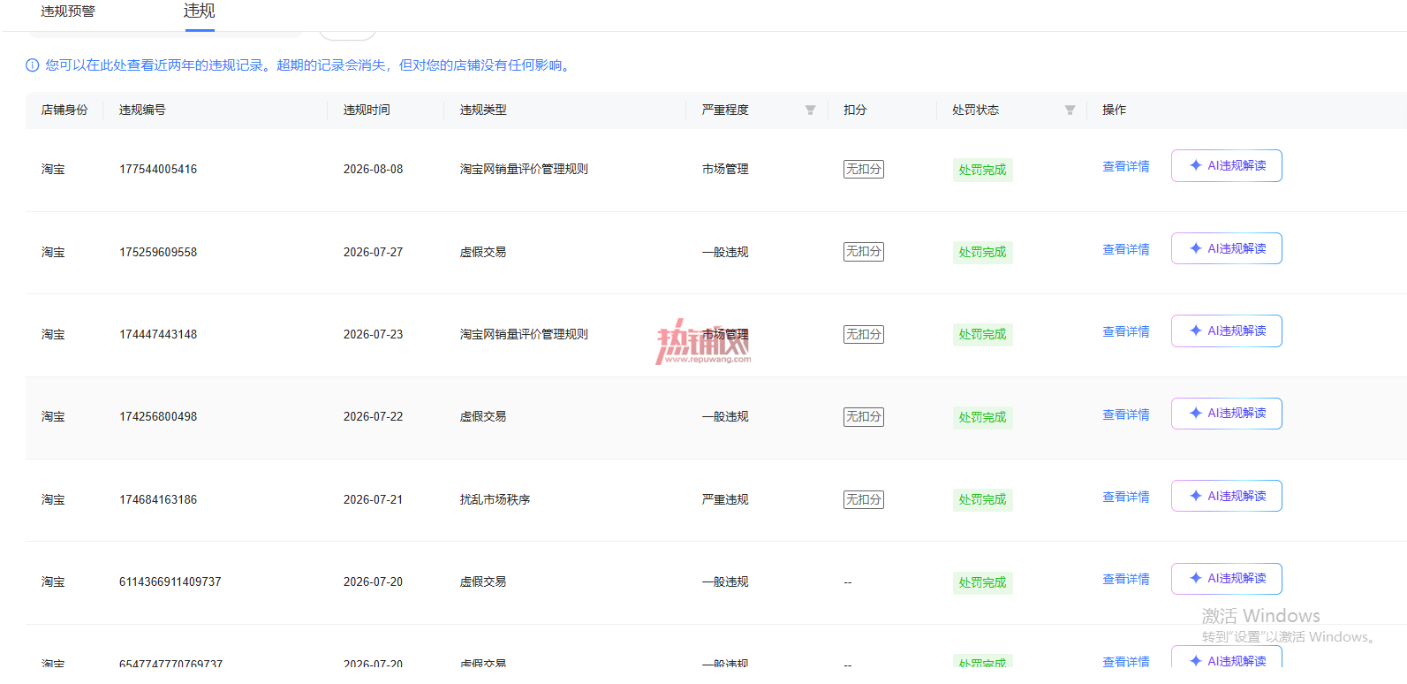
Task: Open 查看详情 for violation 175259609558
Action: (x=1126, y=249)
